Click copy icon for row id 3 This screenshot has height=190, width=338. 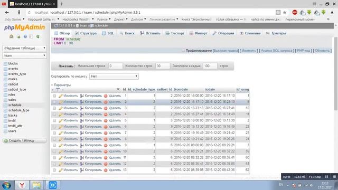tap(82, 108)
